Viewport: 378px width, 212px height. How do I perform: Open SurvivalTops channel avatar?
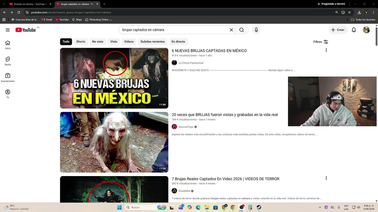click(x=174, y=127)
